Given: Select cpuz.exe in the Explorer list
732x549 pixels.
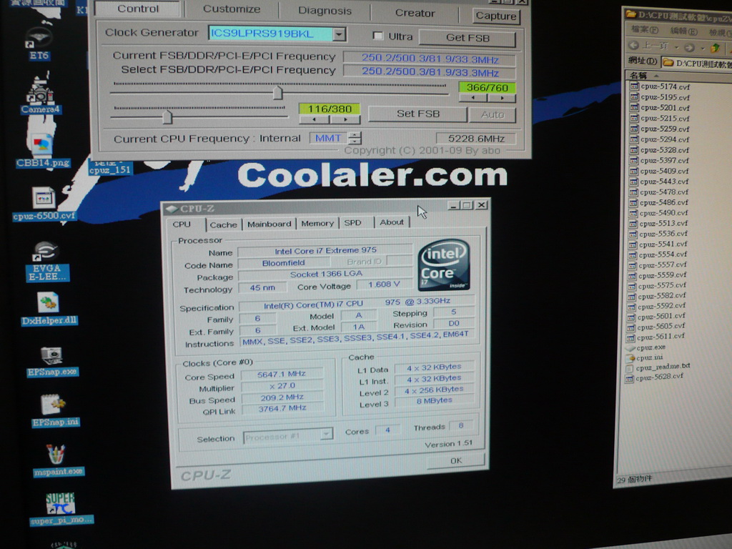Looking at the screenshot, I should (x=646, y=347).
